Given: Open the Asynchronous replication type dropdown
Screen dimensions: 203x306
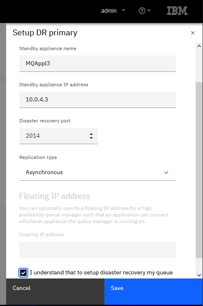Looking at the screenshot, I should point(97,173).
